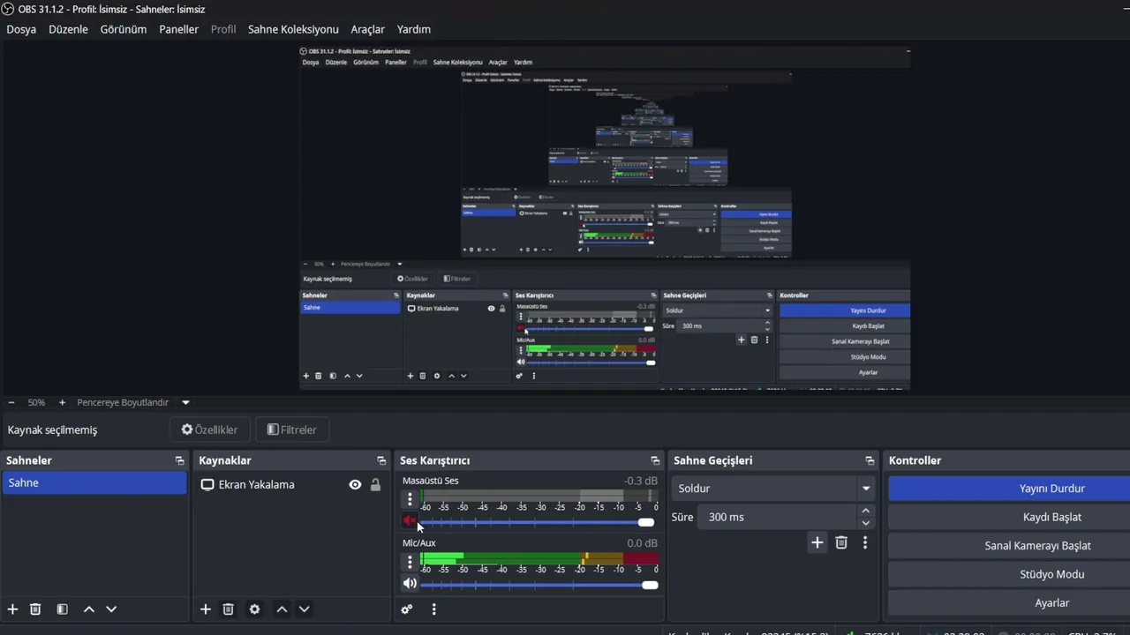1130x635 pixels.
Task: Delete the selected scene in Sahneler
Action: (x=35, y=609)
